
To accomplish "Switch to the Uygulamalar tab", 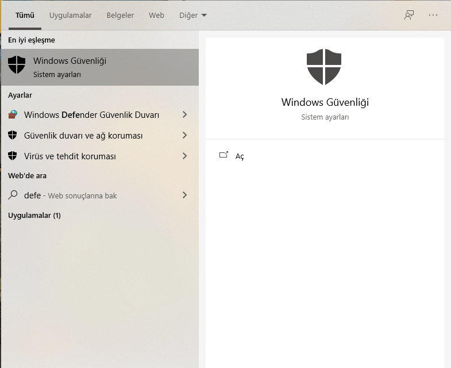I will (71, 16).
